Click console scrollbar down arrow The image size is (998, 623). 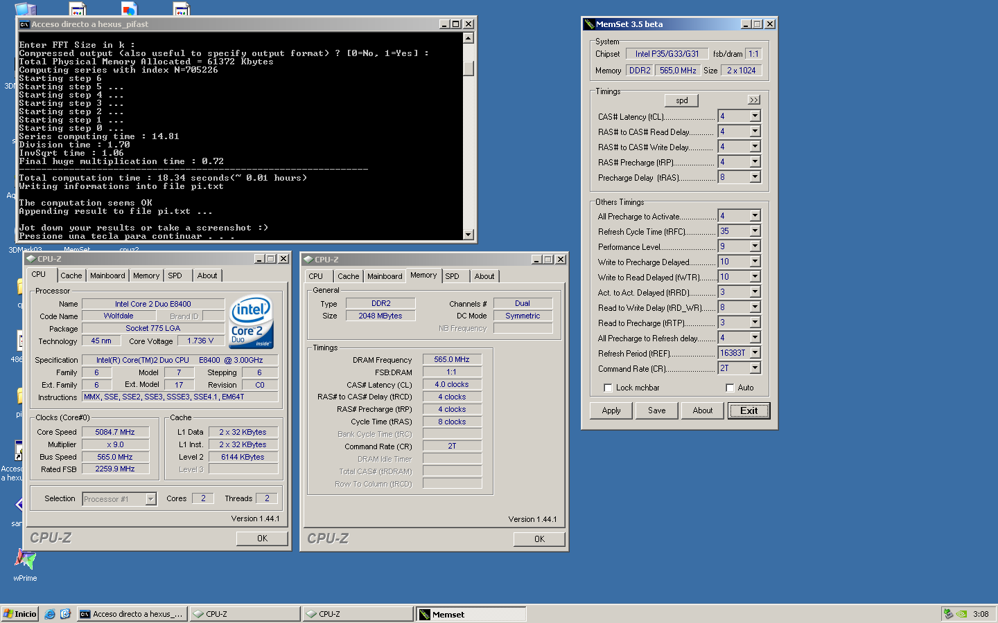tap(469, 235)
